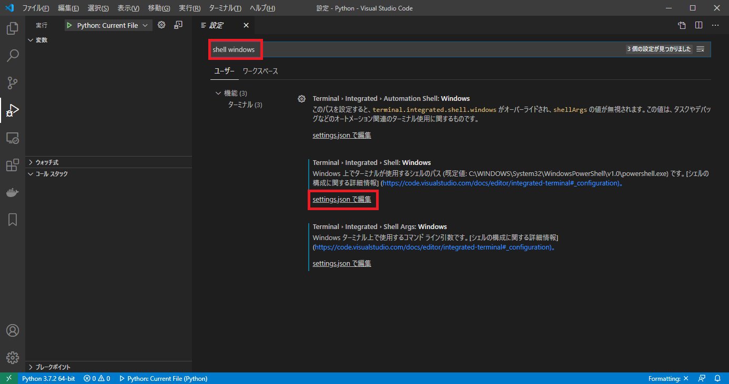Edit Automation Shell: Windows in settings.json

pos(342,135)
